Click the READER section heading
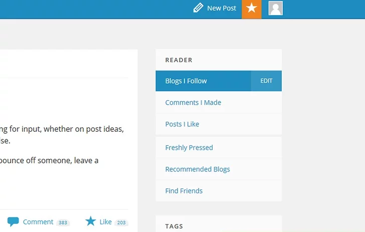365x232 pixels. (179, 60)
